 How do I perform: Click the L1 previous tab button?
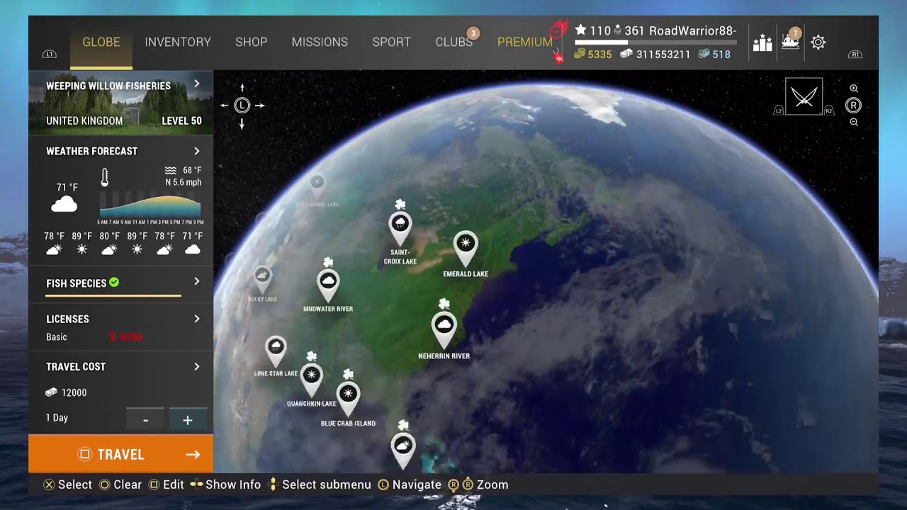(49, 55)
